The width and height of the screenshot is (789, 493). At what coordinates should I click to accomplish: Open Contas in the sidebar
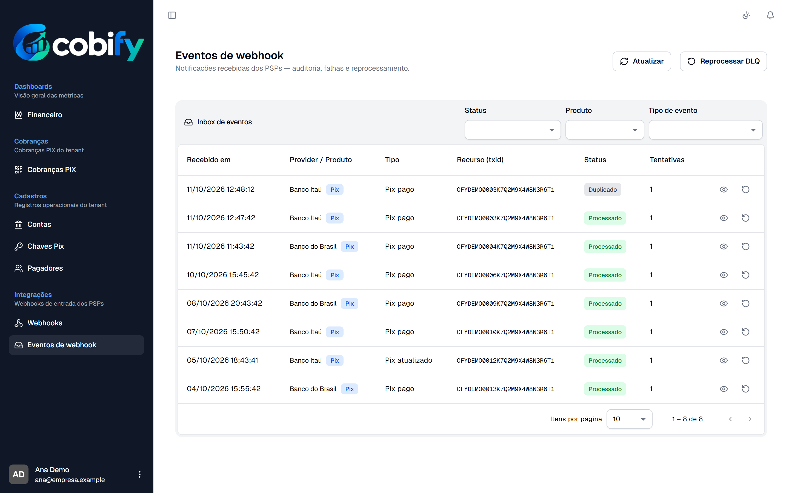(76, 224)
